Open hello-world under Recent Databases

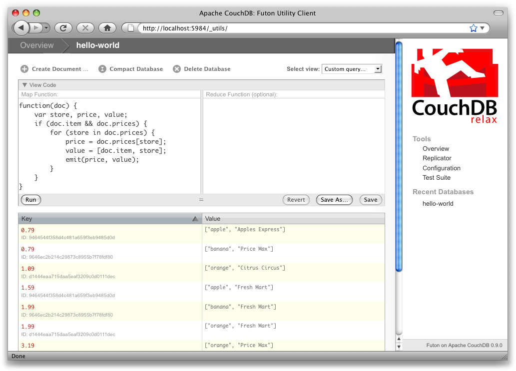coord(438,204)
